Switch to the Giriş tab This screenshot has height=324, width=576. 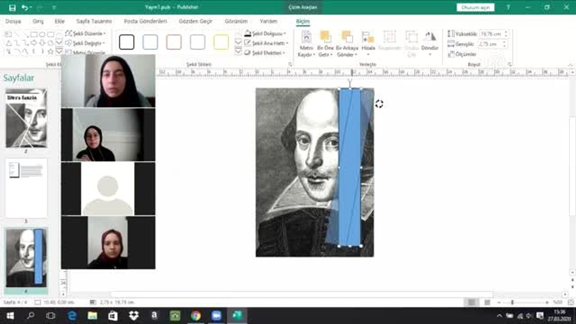(x=38, y=21)
